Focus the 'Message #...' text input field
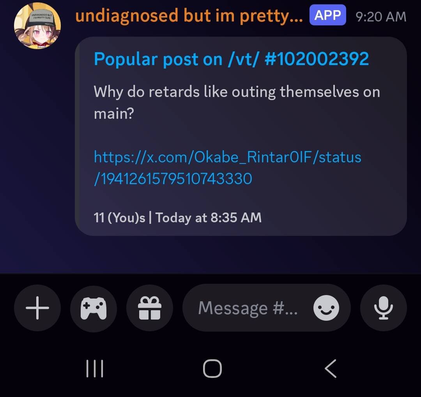Screen dimensions: 421x397 tap(266, 308)
